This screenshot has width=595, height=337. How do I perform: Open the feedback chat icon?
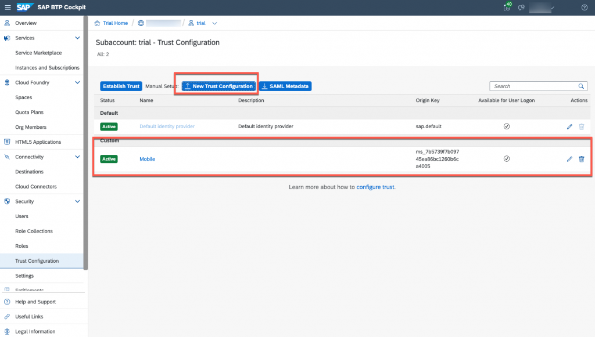tap(521, 8)
